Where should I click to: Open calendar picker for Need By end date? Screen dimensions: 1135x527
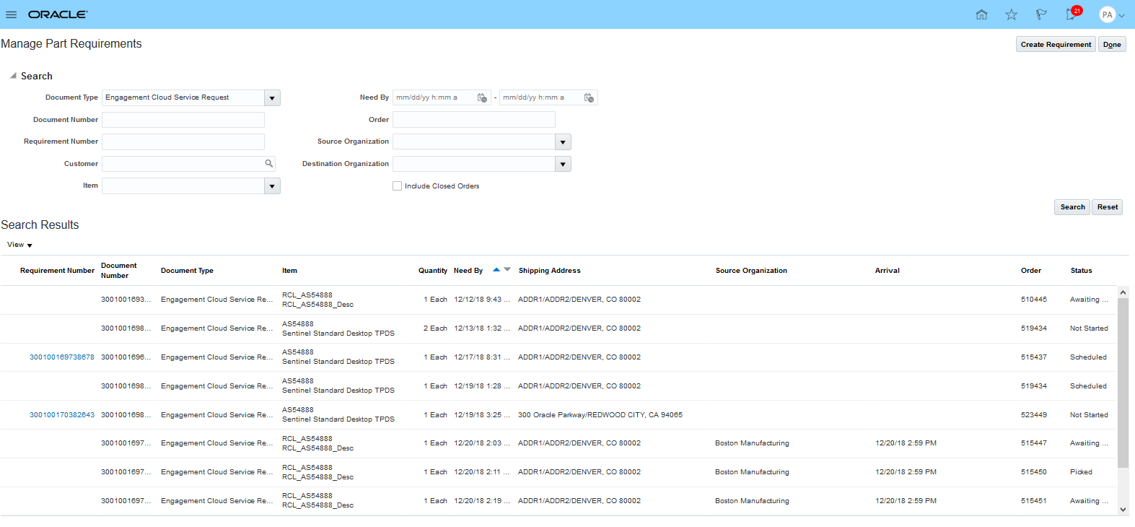[589, 97]
